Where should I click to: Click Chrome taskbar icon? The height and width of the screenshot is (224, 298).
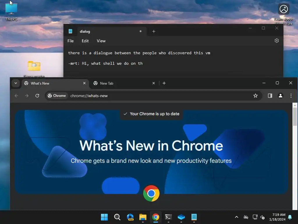pyautogui.click(x=155, y=217)
